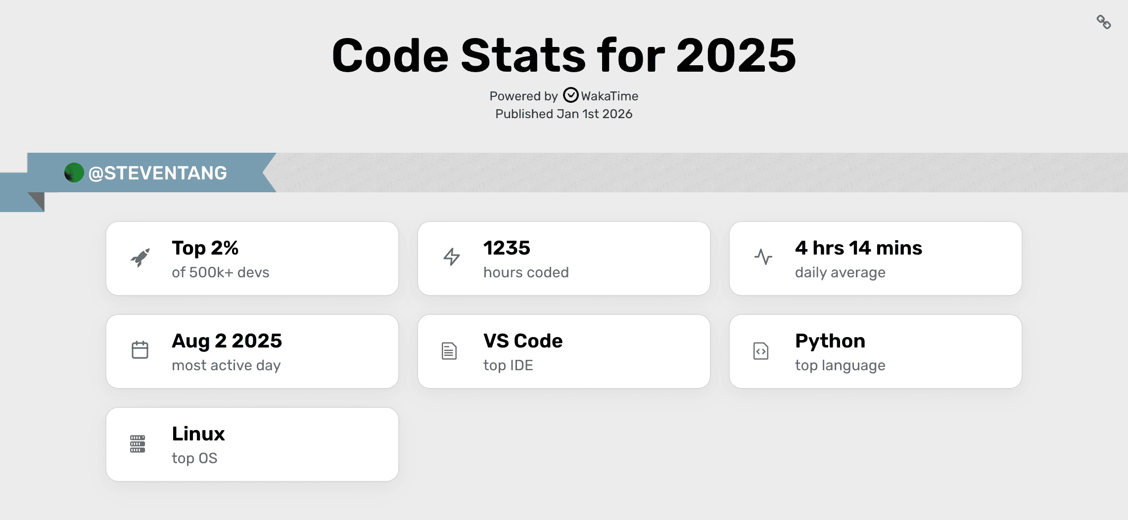Click the Top 2% stat text

pos(205,248)
